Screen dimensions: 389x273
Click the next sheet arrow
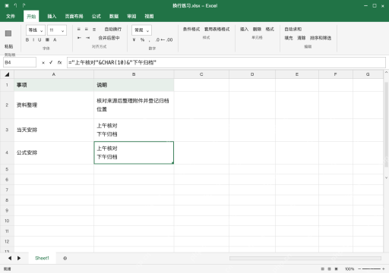pos(19,258)
